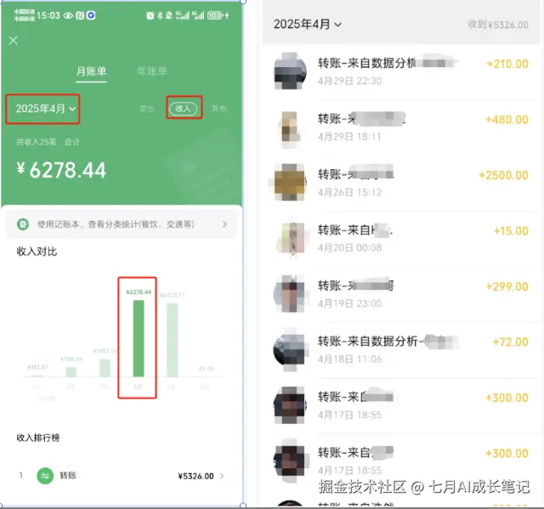544x509 pixels.
Task: Select the May ¥6028.17 bar in chart
Action: tap(172, 340)
